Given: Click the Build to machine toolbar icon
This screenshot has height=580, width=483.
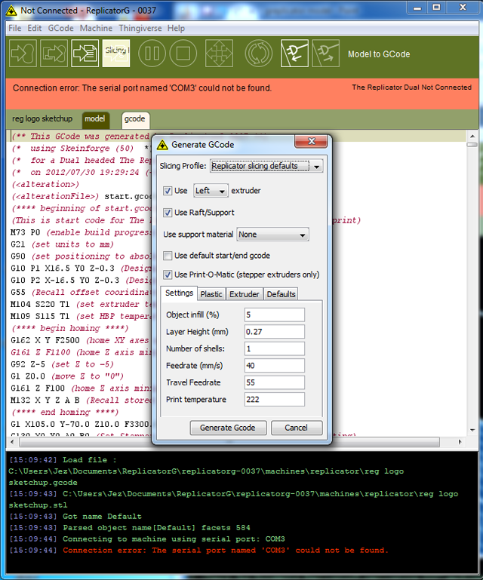Looking at the screenshot, I should pos(23,54).
